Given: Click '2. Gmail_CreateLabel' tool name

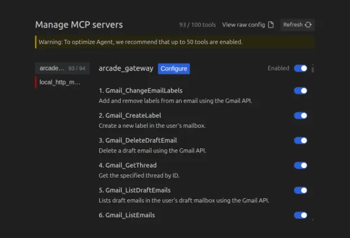Looking at the screenshot, I should point(130,115).
